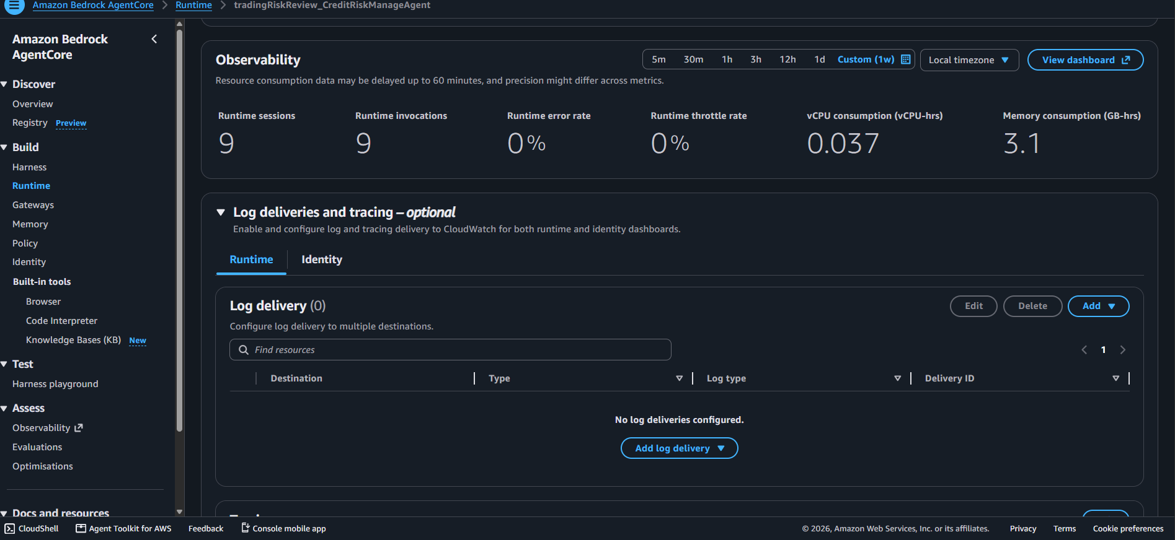
Task: Click the calendar icon beside Custom (1w)
Action: (x=906, y=59)
